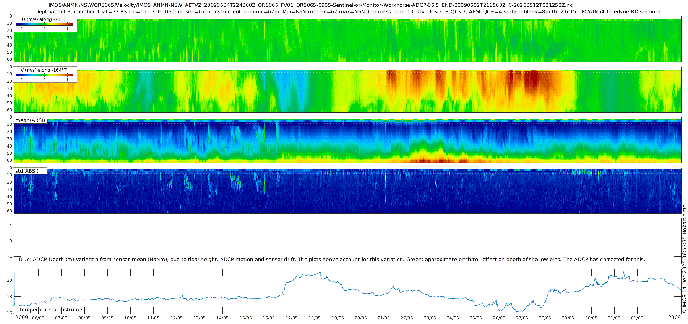The height and width of the screenshot is (324, 688).
Task: Click the 14/05 date tick label
Action: [222, 318]
